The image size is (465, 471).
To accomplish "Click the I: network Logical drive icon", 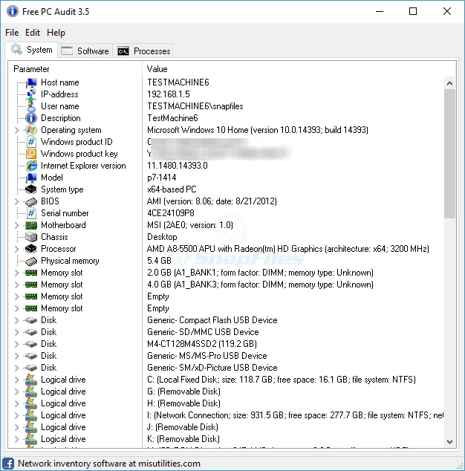I will click(x=31, y=415).
